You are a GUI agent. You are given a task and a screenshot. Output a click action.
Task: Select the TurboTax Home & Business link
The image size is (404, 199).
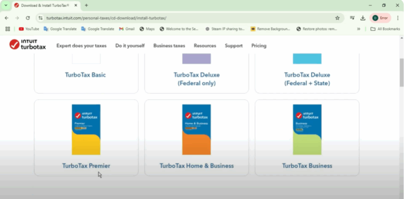tap(196, 166)
